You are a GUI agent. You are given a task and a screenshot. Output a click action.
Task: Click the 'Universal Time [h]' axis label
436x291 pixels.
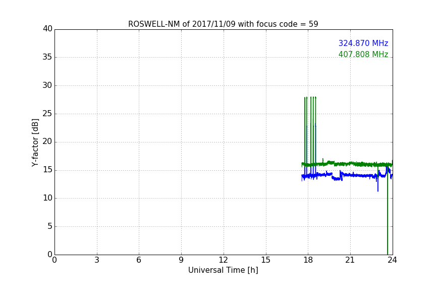coord(223,270)
